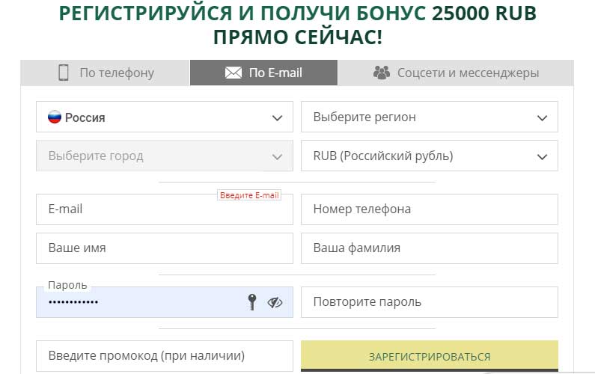Viewport: 595px width, 374px height.
Task: Click into the Ваше имя field
Action: click(165, 248)
